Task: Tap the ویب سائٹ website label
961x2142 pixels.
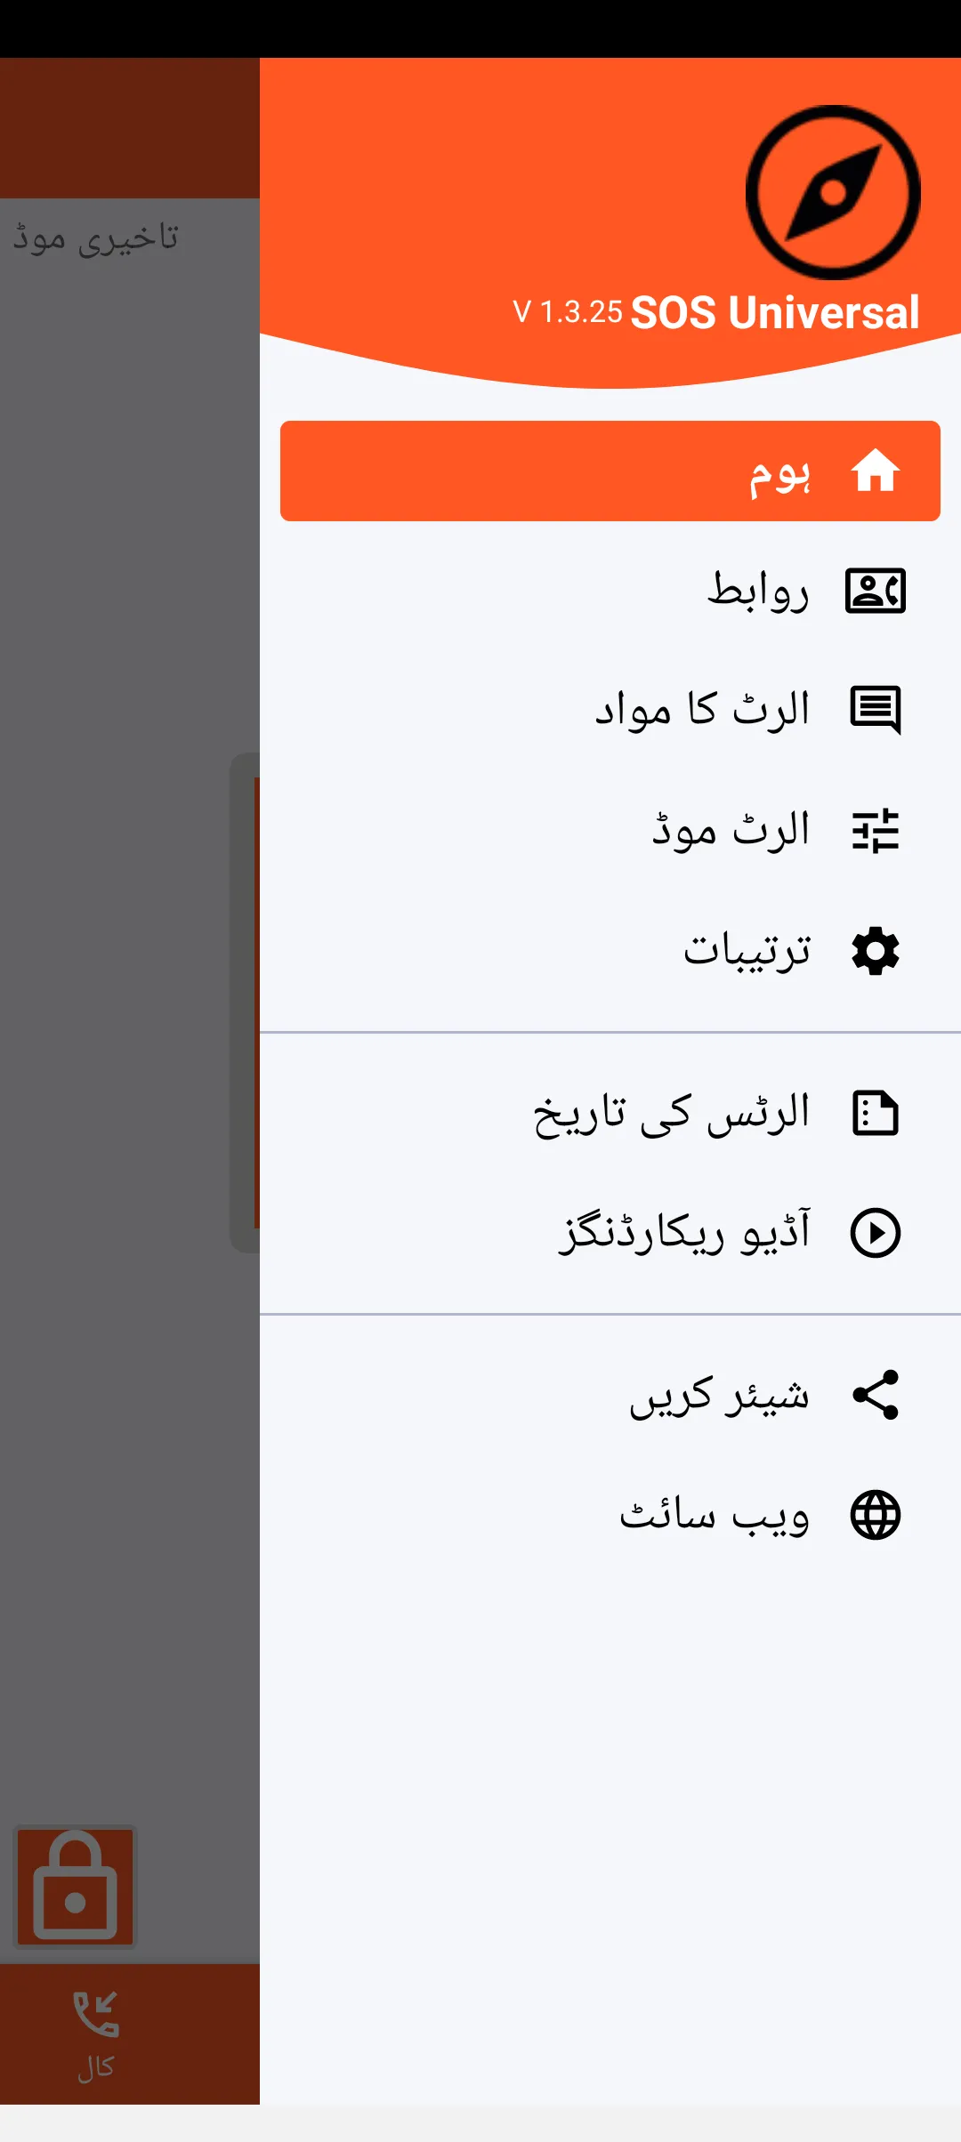Action: tap(714, 1515)
